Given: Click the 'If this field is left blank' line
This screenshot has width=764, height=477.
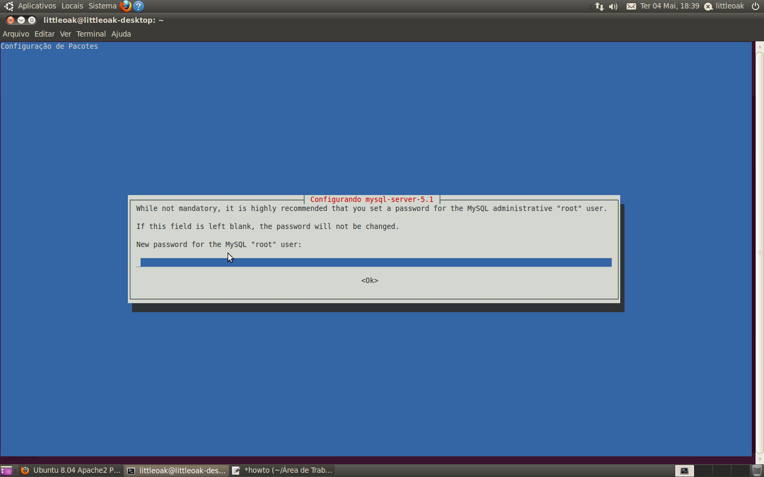Looking at the screenshot, I should coord(267,226).
